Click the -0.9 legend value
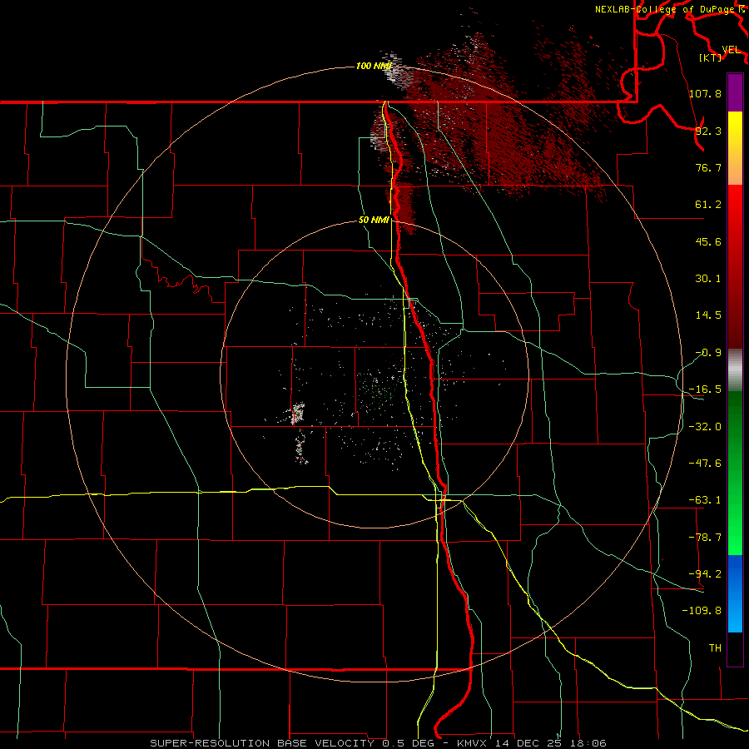Screen dimensions: 749x749 708,353
